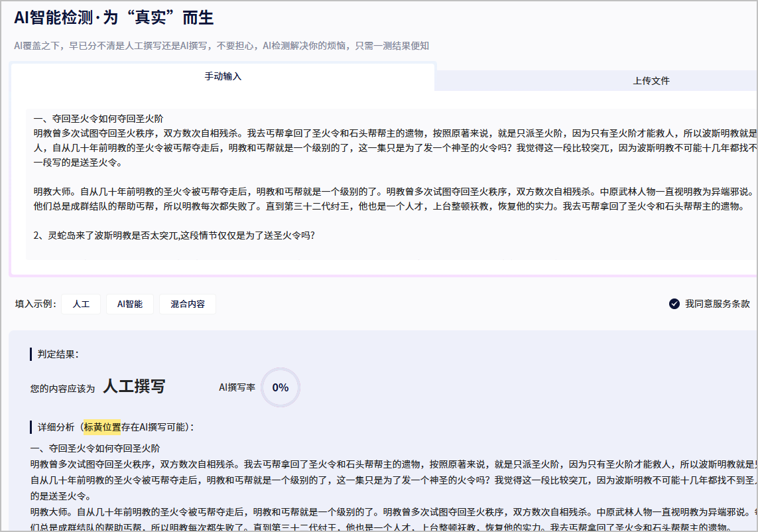Click the 0% AI撰写率 circular indicator
Viewport: 758px width, 532px height.
(281, 387)
